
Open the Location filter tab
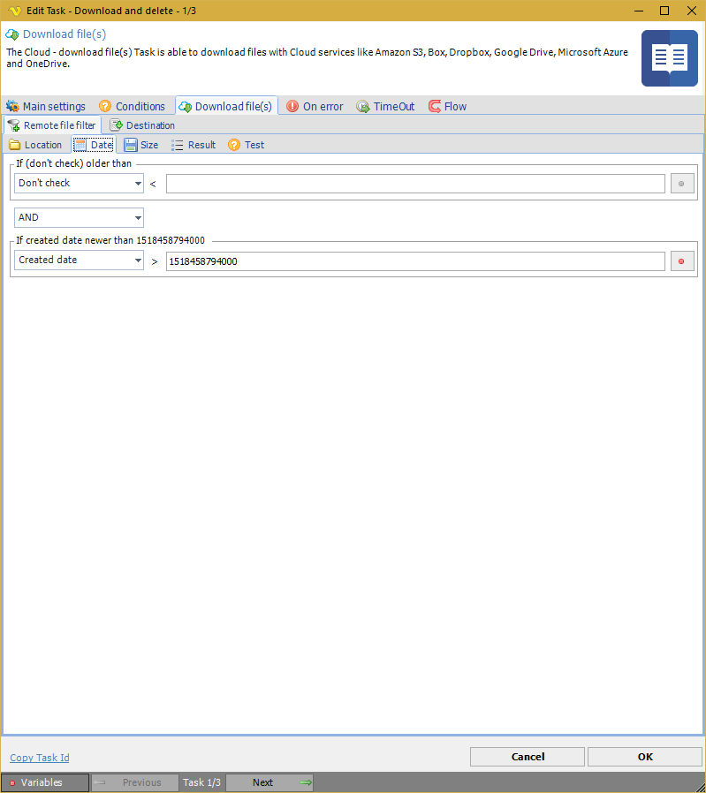coord(35,145)
